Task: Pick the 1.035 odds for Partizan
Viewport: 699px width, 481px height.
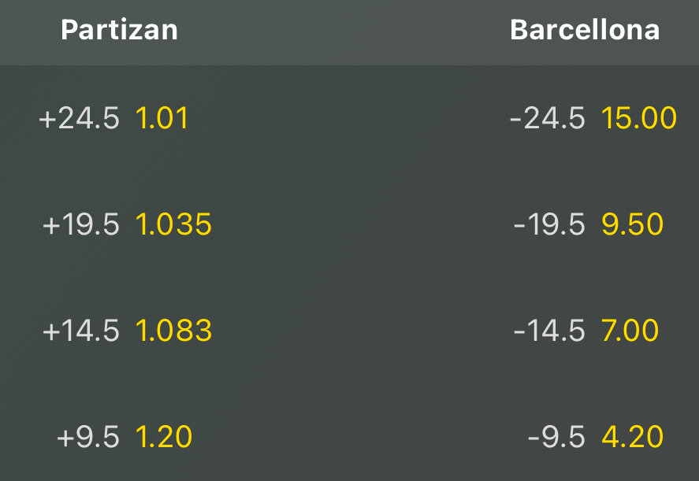Action: click(x=173, y=225)
